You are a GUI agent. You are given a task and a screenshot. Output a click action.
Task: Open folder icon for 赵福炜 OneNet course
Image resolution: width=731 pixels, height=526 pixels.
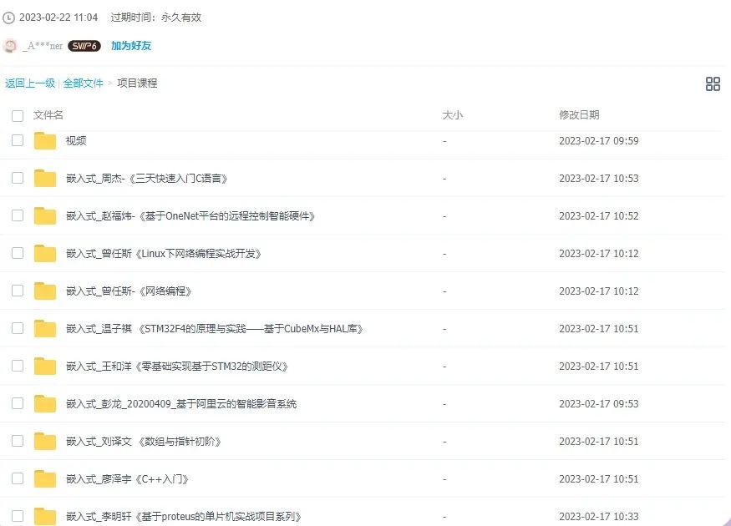45,216
